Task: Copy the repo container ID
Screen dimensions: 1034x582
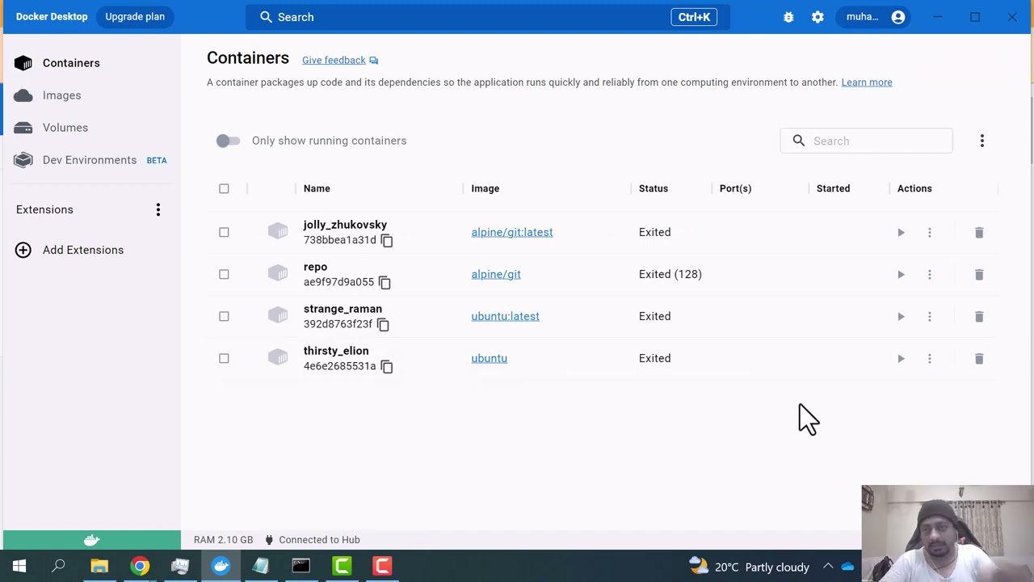Action: (385, 283)
